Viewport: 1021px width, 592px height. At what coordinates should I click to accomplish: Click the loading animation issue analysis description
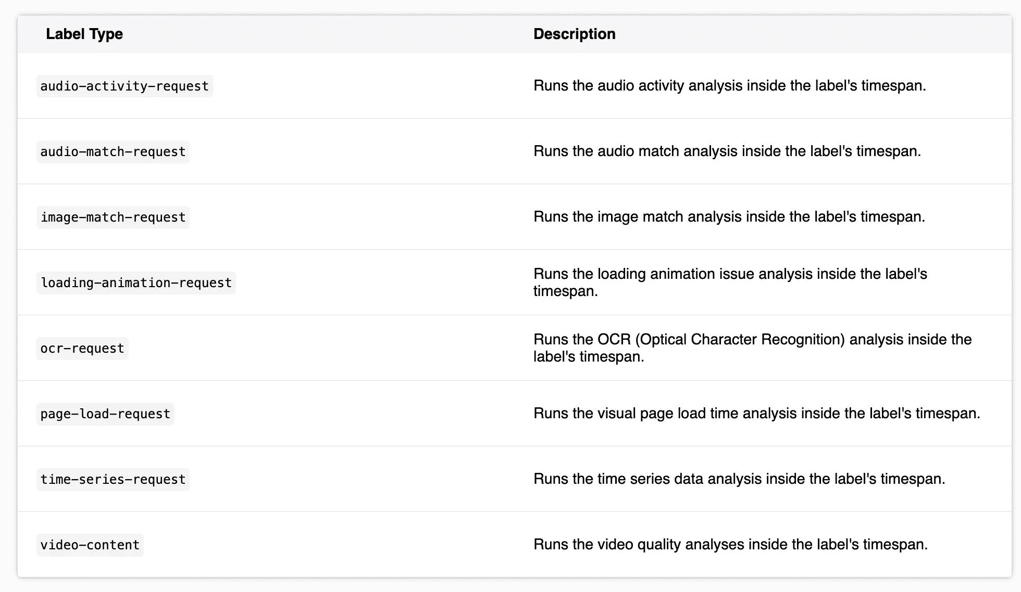coord(730,282)
